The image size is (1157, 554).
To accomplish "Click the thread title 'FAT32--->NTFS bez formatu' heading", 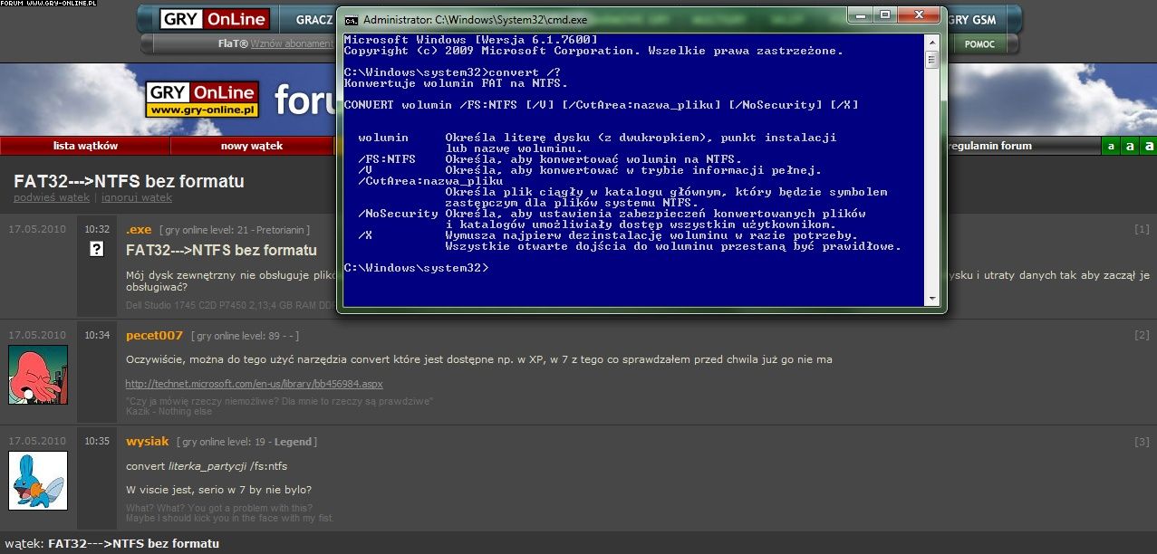I will point(129,181).
